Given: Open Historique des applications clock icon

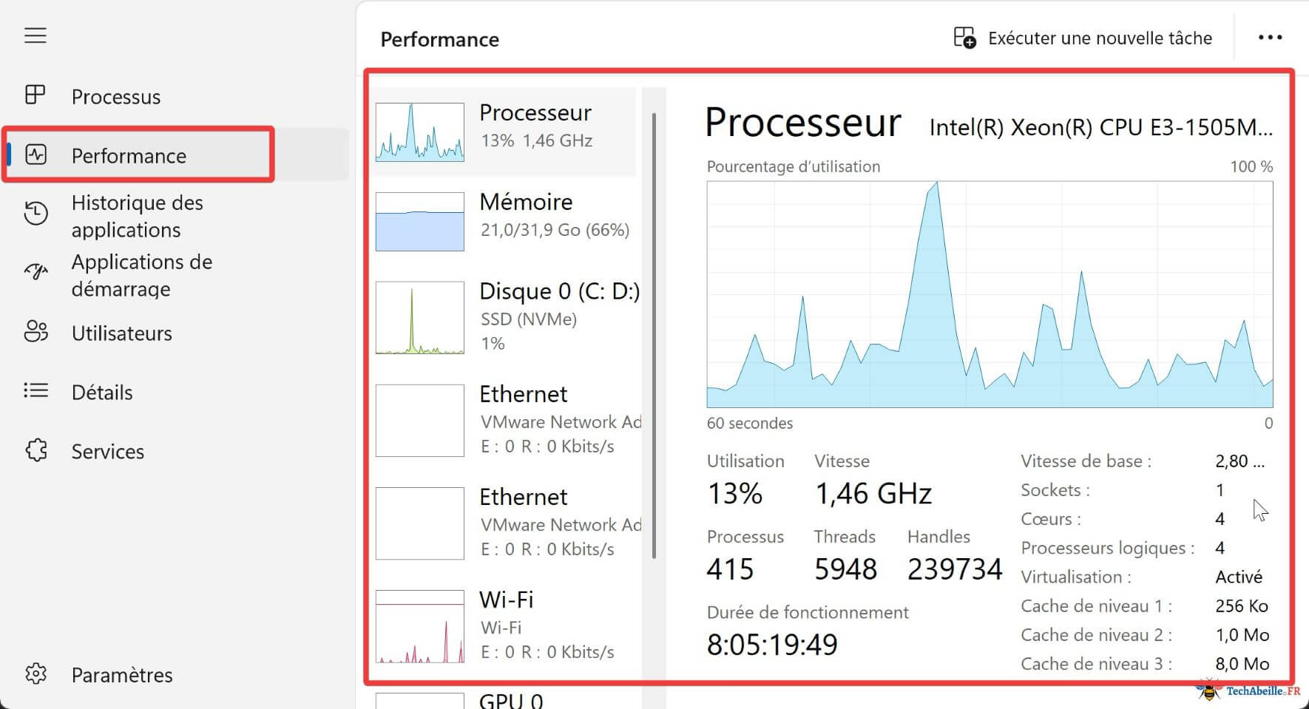Looking at the screenshot, I should (x=35, y=214).
